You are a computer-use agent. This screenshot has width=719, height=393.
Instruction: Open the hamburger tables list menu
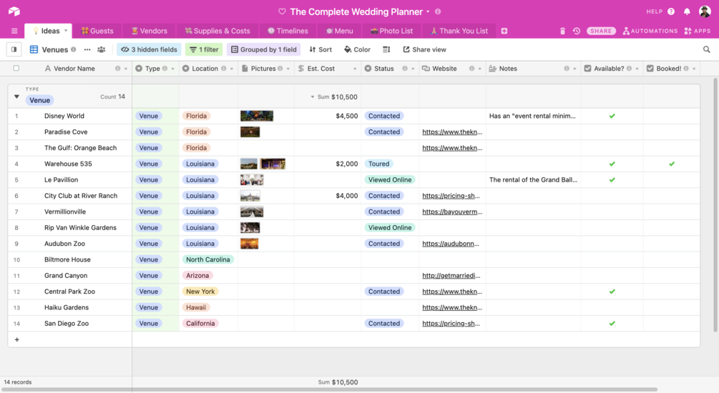(x=14, y=31)
